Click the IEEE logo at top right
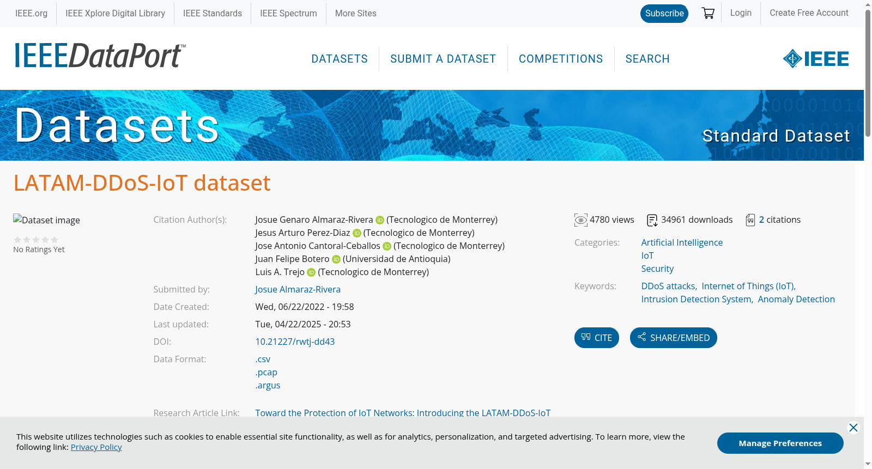Viewport: 872px width, 469px height. 816,59
